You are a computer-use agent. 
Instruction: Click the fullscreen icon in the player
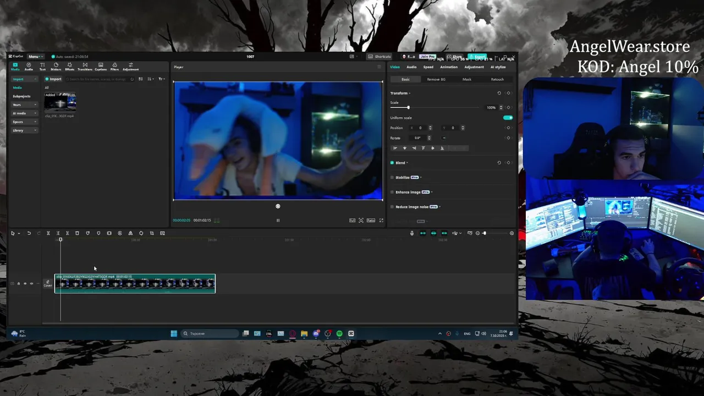pyautogui.click(x=381, y=220)
